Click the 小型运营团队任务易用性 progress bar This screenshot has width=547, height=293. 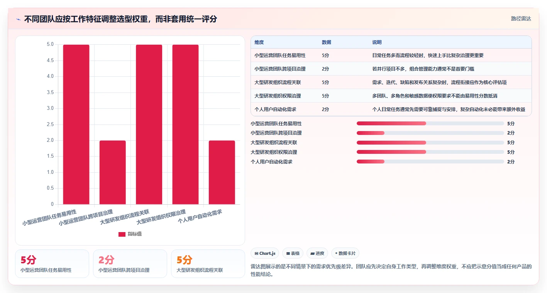(x=430, y=123)
